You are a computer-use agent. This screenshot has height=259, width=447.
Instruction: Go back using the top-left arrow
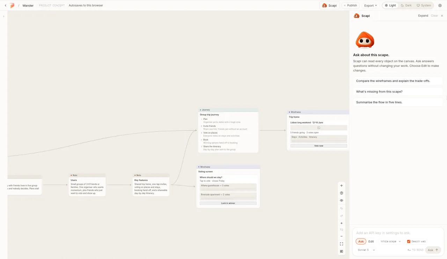tap(6, 6)
